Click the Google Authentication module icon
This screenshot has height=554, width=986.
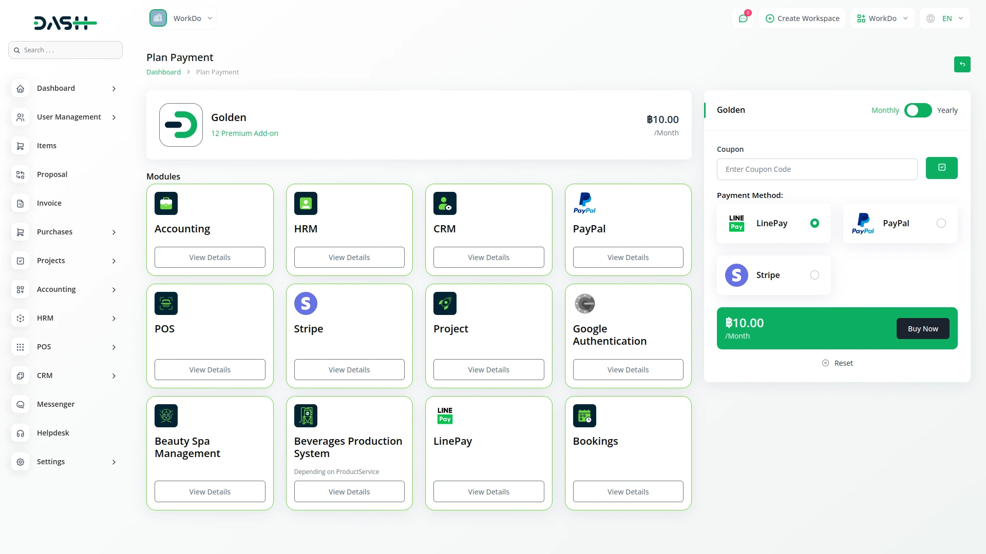[x=585, y=303]
